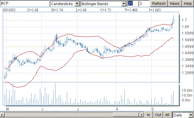Open the Daily interval dropdown arrow
This screenshot has width=194, height=118.
191,115
